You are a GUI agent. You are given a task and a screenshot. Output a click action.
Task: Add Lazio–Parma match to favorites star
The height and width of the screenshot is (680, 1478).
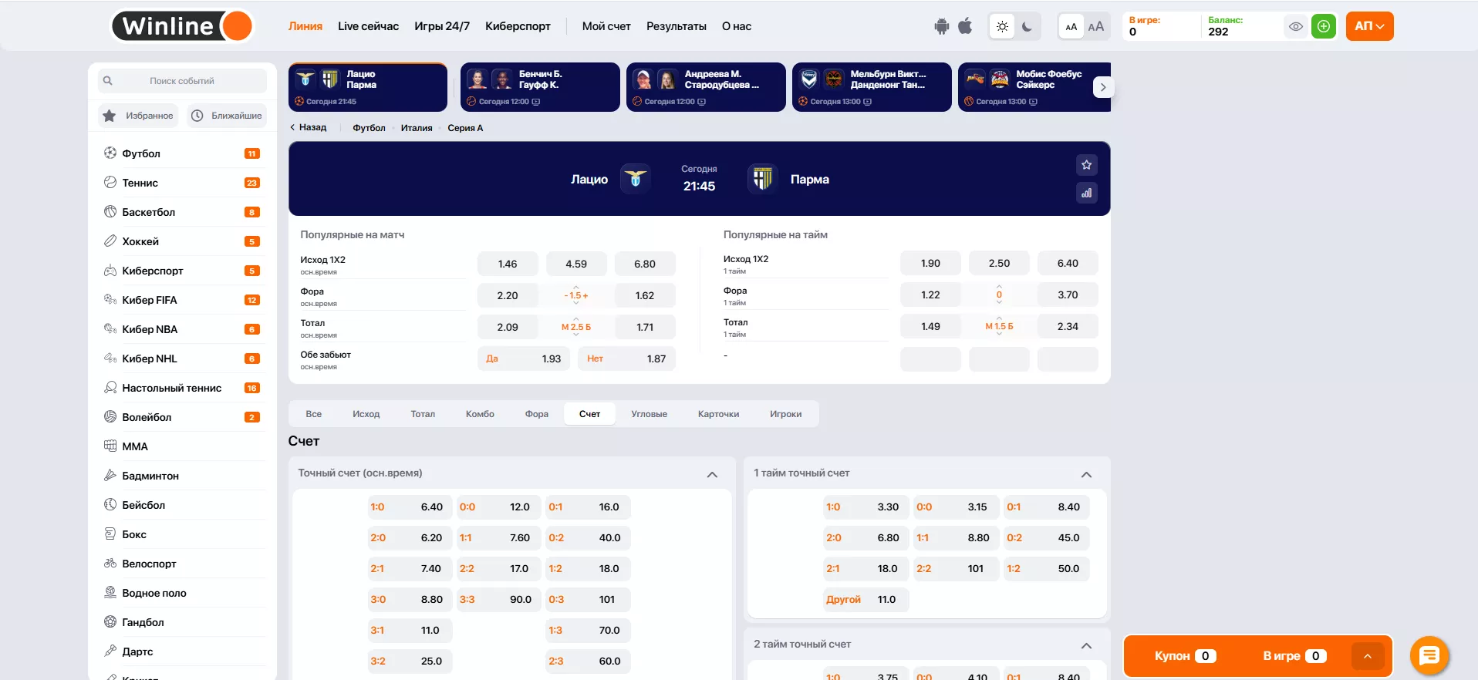(1086, 165)
